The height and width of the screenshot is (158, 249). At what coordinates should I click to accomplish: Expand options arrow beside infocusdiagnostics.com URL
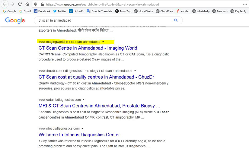(82, 129)
